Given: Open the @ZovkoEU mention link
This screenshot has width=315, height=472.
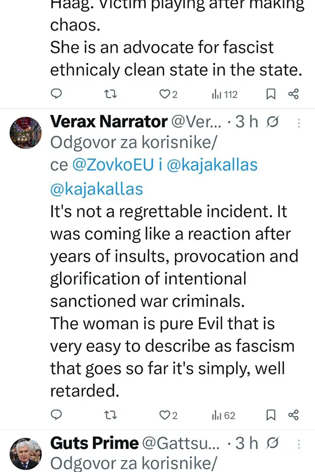Looking at the screenshot, I should tap(114, 165).
